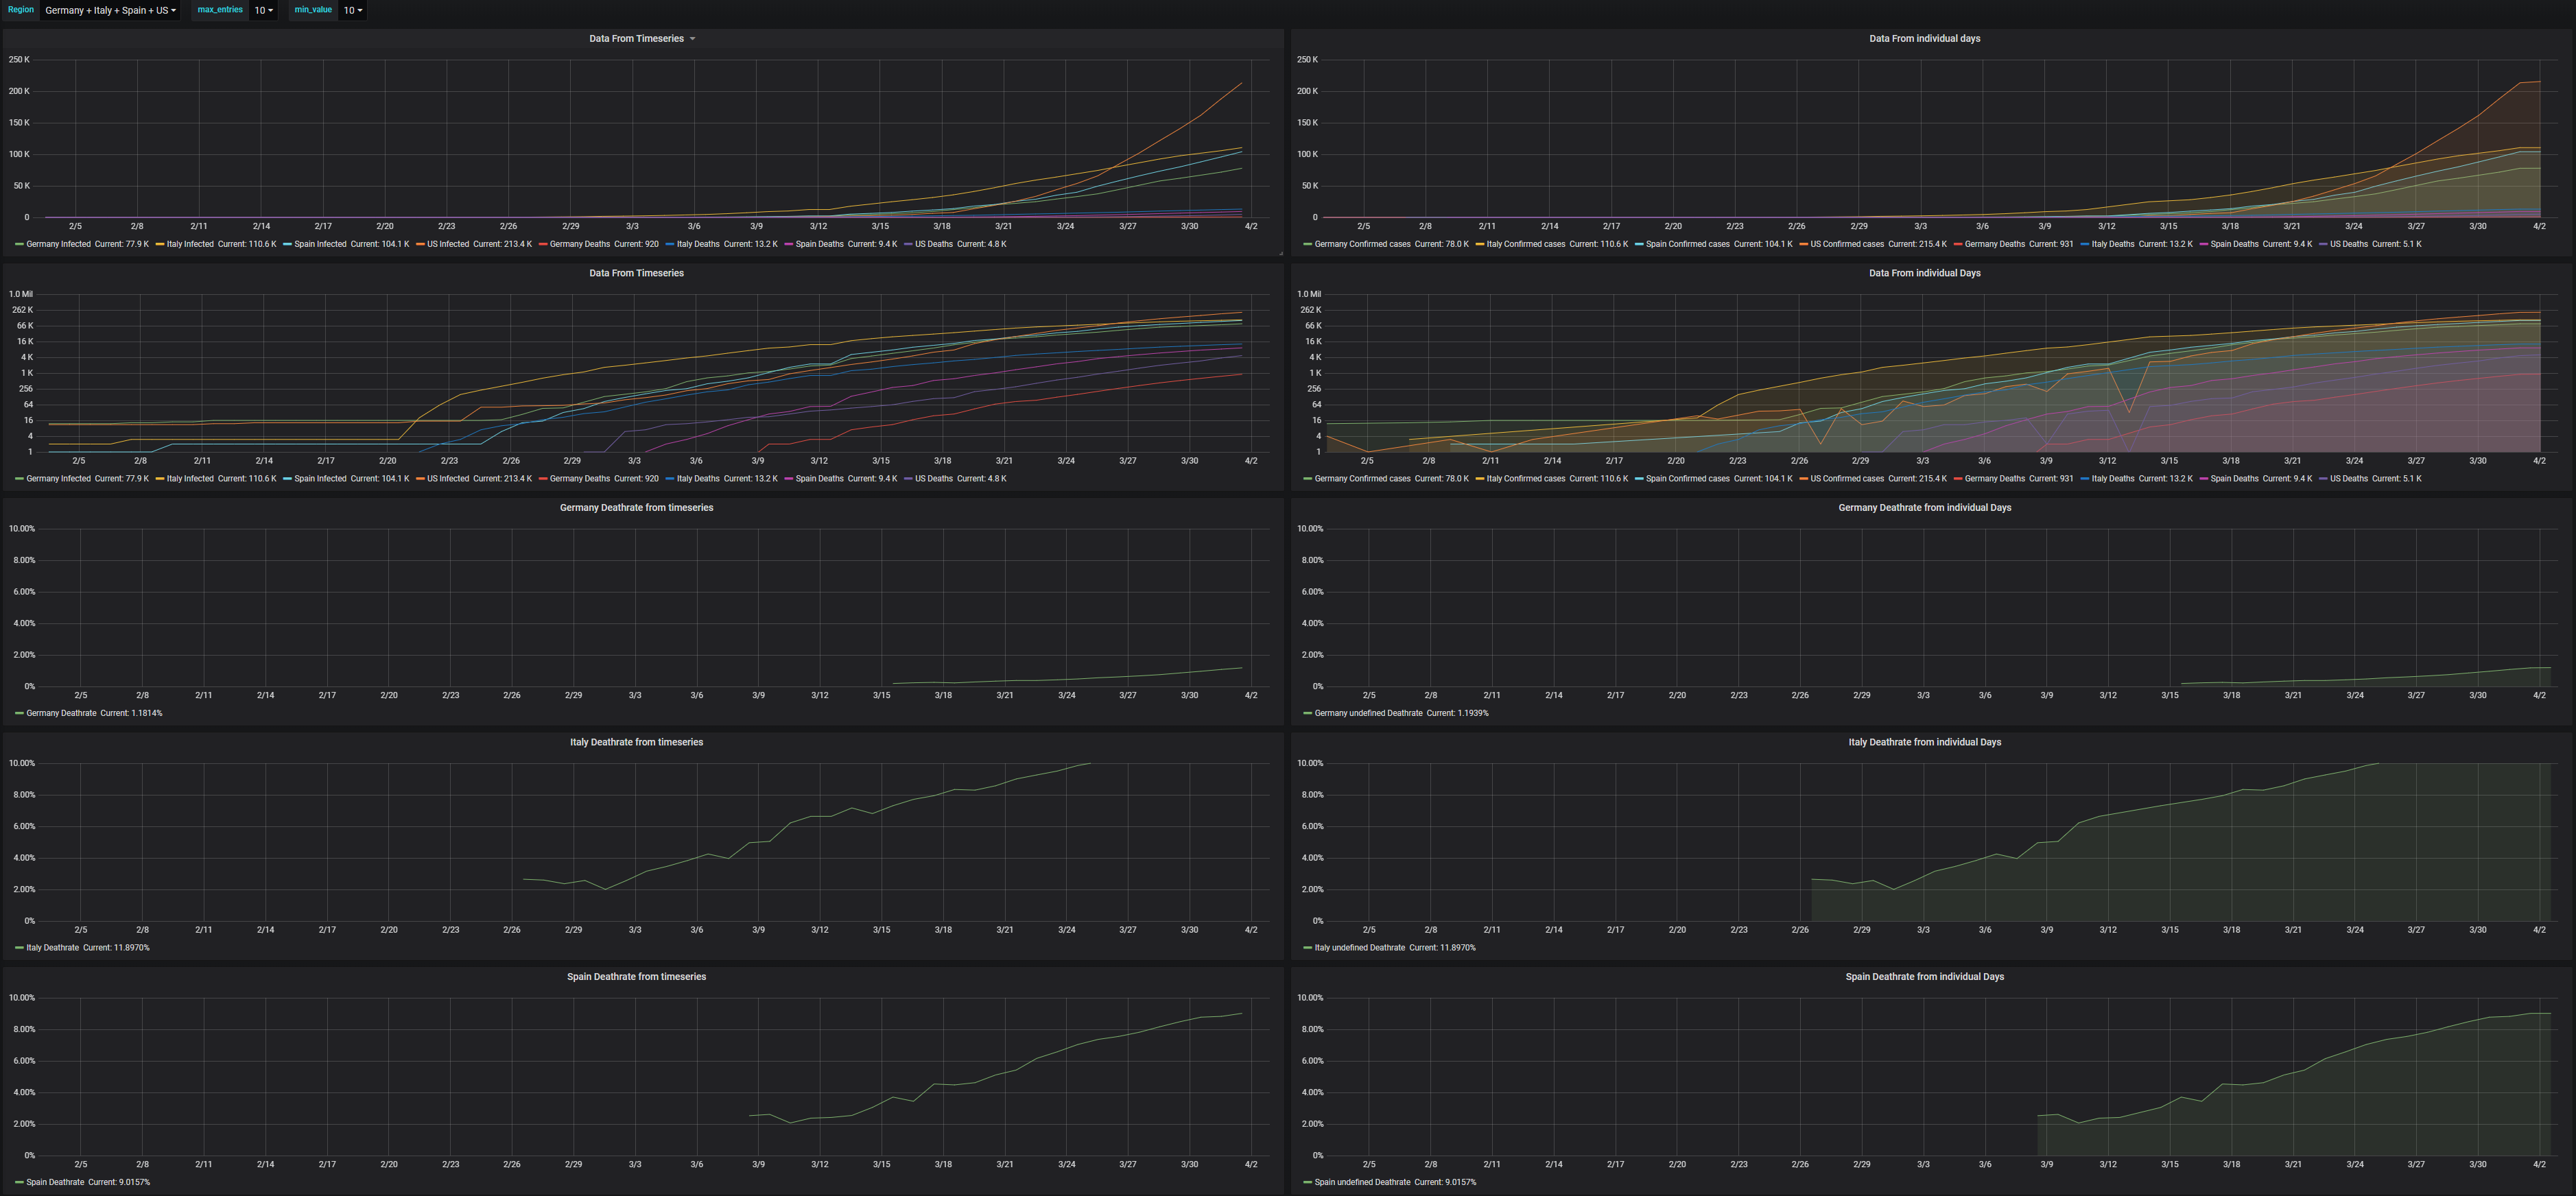Viewport: 2576px width, 1196px height.
Task: Open color swatch beside Germany undefined Deathrate legend
Action: tap(1307, 713)
